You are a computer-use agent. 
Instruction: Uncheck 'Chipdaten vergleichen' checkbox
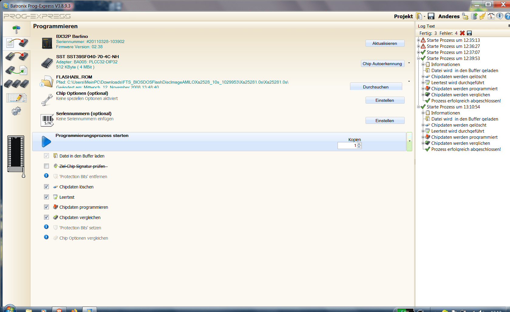click(x=46, y=217)
